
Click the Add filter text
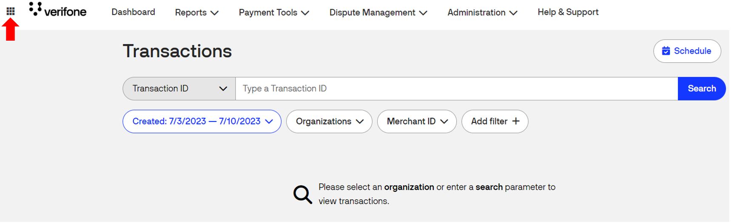click(489, 122)
